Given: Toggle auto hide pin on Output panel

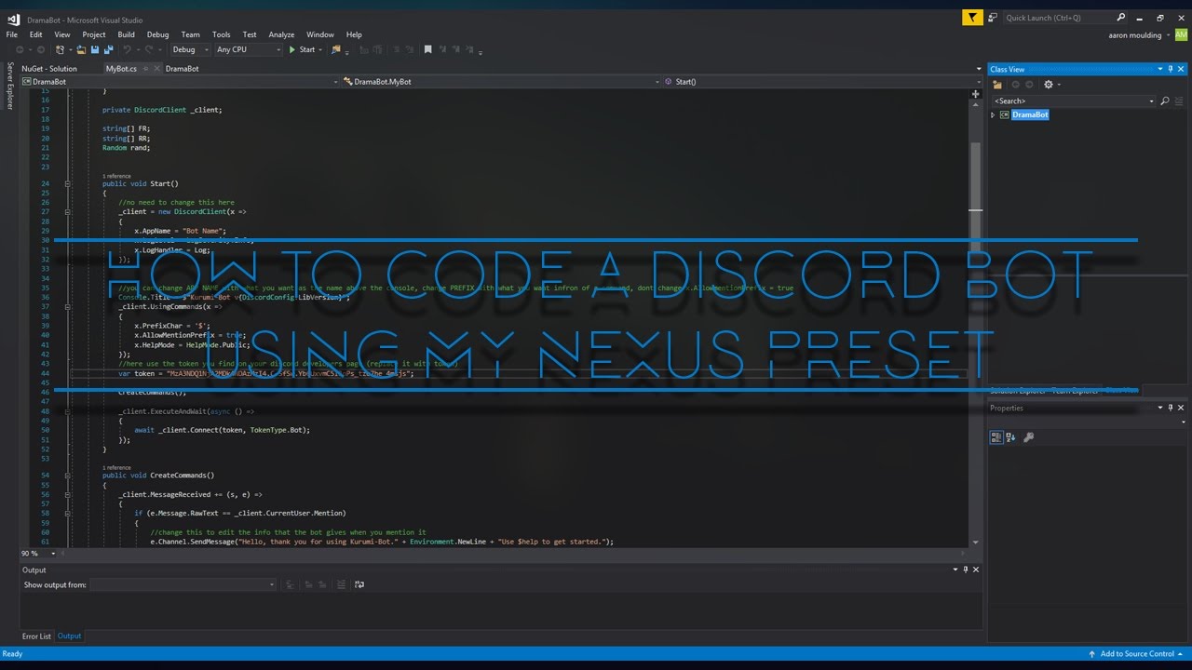Looking at the screenshot, I should (x=965, y=569).
